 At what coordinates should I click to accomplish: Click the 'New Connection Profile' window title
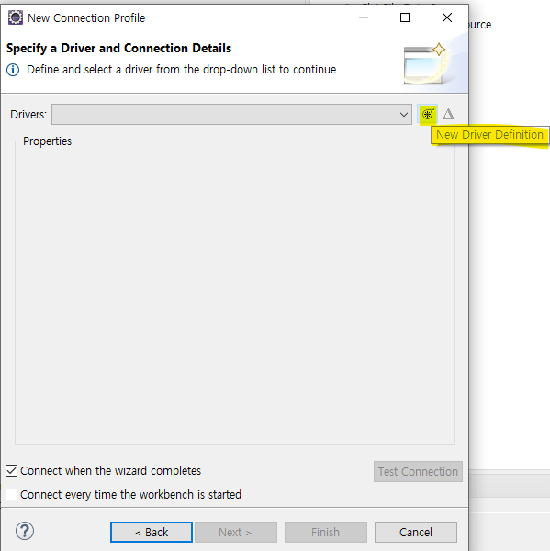tap(86, 18)
